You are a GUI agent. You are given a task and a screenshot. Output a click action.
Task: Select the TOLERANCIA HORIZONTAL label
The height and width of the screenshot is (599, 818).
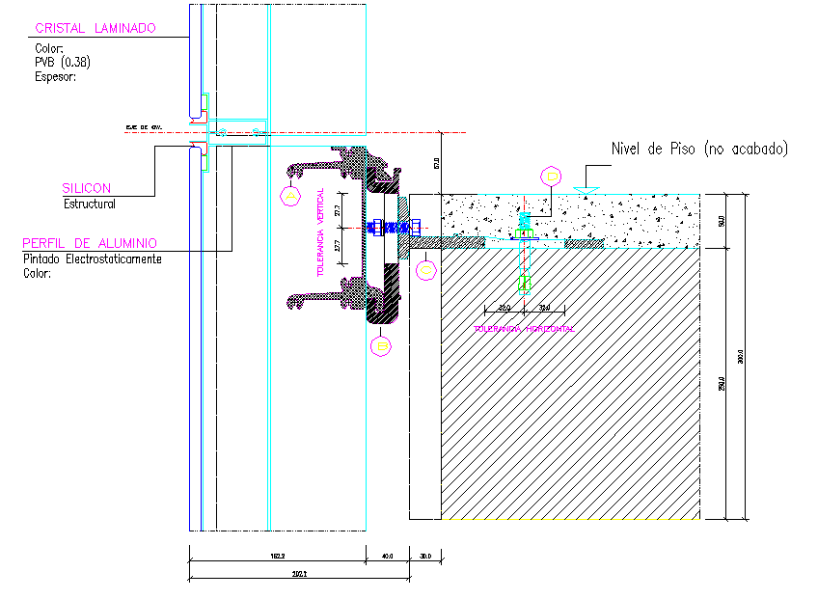pyautogui.click(x=524, y=329)
